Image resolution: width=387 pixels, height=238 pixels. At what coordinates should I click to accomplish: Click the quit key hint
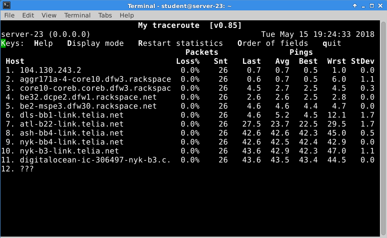332,43
